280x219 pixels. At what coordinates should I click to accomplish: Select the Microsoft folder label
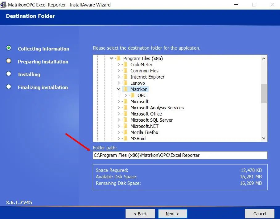coord(139,101)
